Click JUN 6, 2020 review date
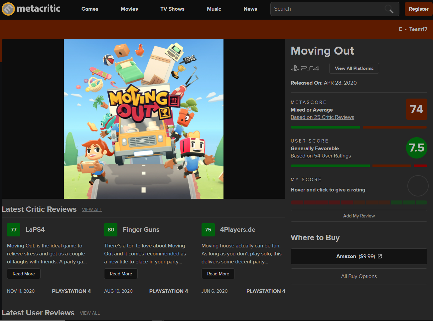Viewport: 433px width, 321px height. [x=215, y=291]
